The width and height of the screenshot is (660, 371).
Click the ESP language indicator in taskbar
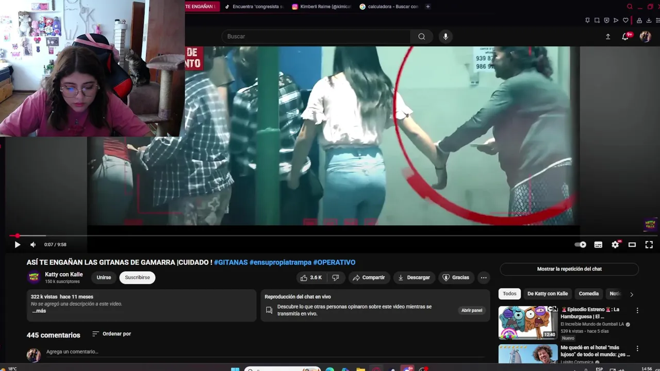[599, 369]
